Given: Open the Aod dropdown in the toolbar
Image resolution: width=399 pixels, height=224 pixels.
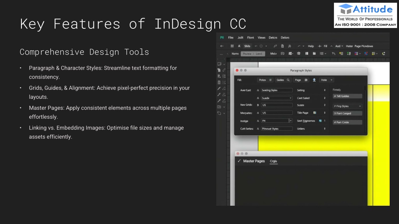Looking at the screenshot, I should (x=339, y=46).
